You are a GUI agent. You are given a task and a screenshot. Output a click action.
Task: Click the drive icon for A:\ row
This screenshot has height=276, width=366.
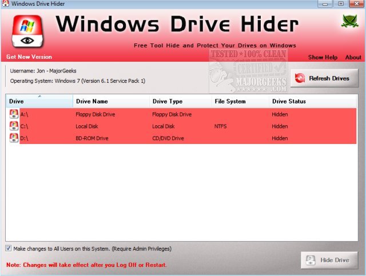pyautogui.click(x=14, y=114)
